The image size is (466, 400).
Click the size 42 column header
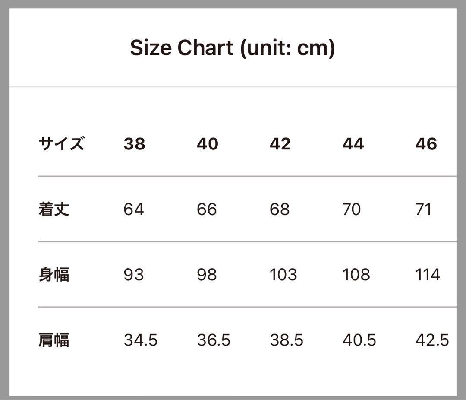(280, 144)
